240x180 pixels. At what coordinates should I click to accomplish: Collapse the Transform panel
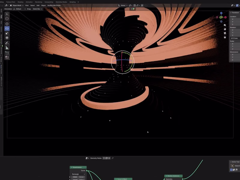[231, 13]
